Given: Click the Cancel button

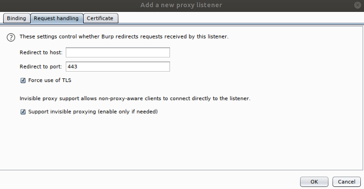Looking at the screenshot, I should [347, 182].
